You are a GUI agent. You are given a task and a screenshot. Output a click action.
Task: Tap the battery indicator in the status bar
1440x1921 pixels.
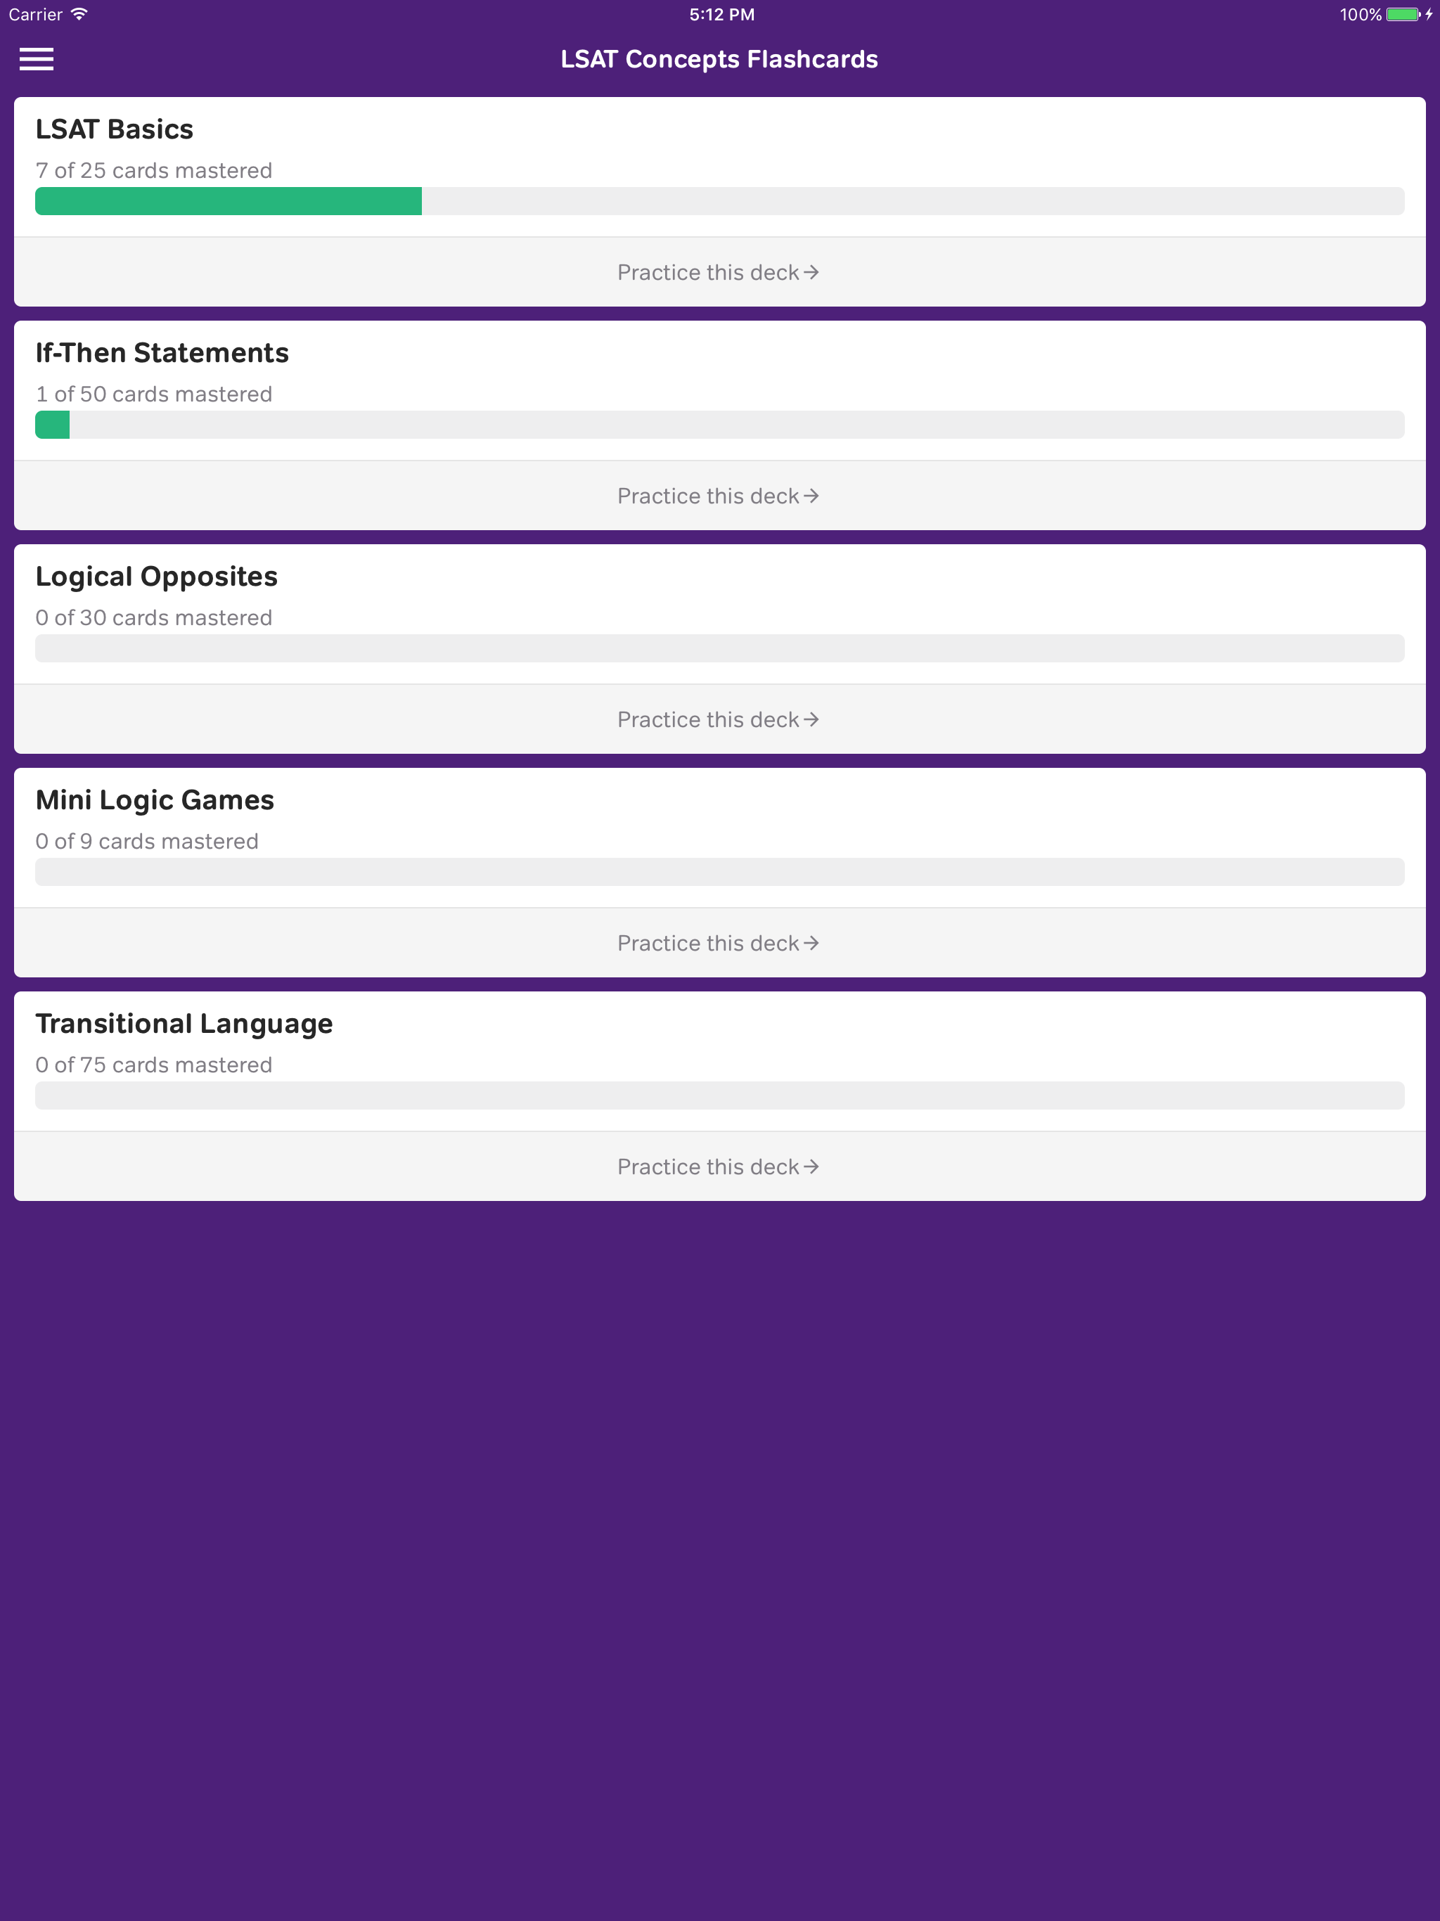(x=1402, y=14)
